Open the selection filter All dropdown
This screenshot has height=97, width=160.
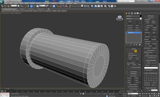14,6
